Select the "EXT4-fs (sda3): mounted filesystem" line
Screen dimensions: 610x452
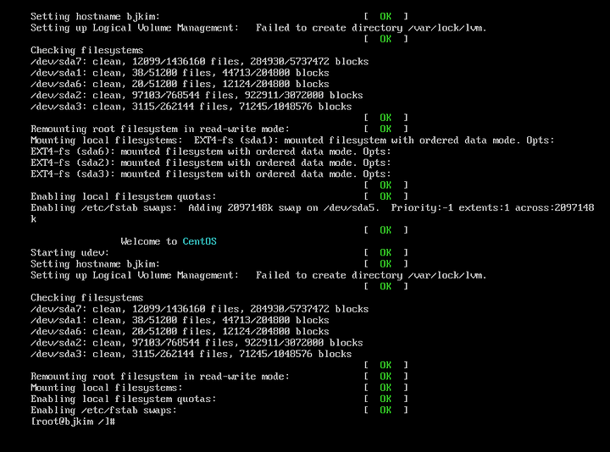click(x=210, y=174)
